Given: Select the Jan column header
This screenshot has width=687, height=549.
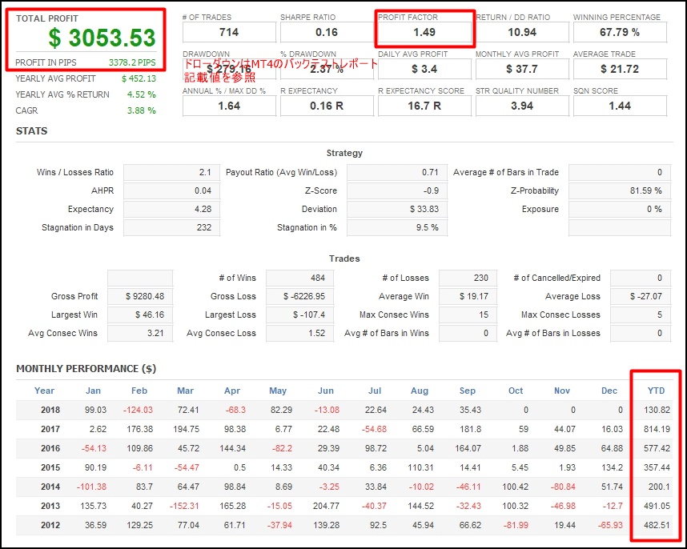Looking at the screenshot, I should (94, 390).
